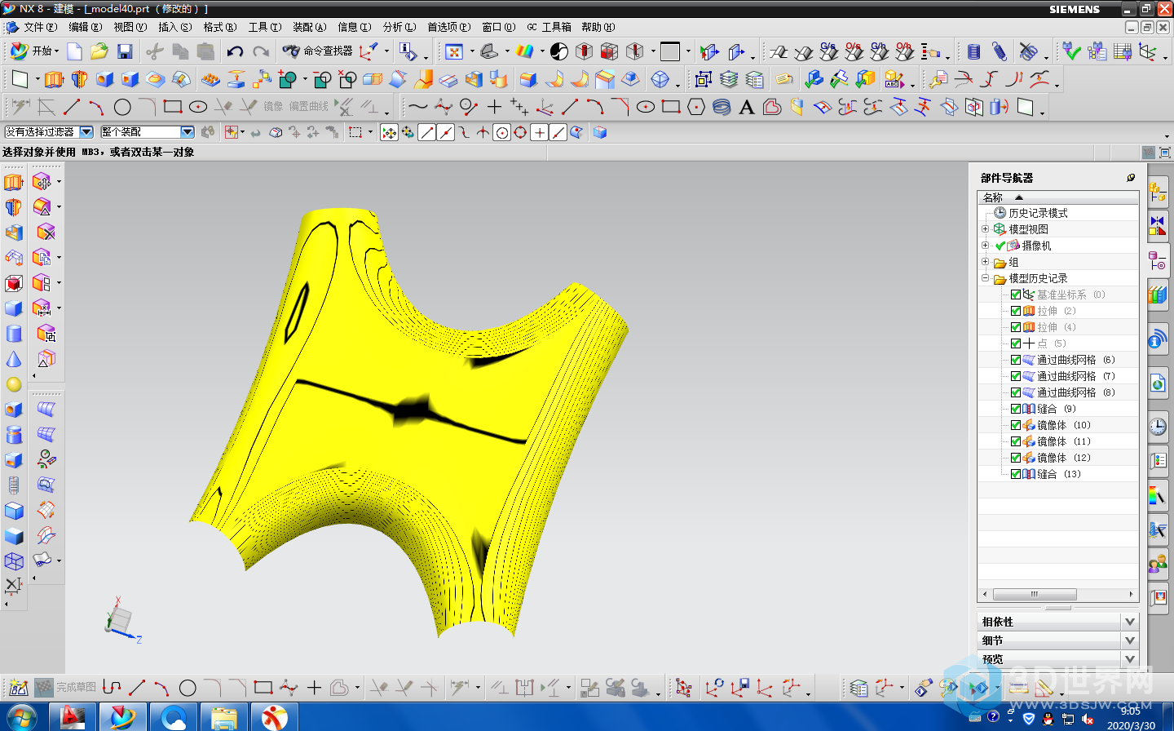Viewport: 1174px width, 731px height.
Task: Save the part with floppy disk icon
Action: [x=125, y=51]
